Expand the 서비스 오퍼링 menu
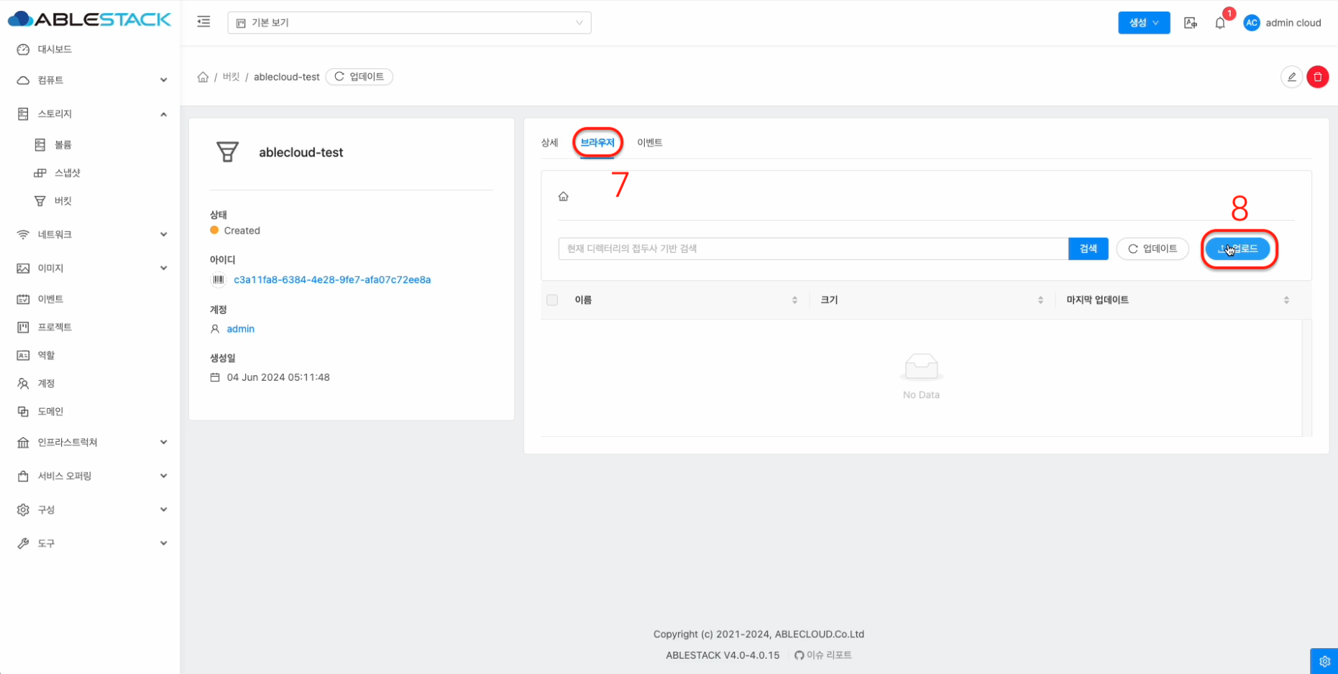Image resolution: width=1338 pixels, height=674 pixels. [x=90, y=476]
